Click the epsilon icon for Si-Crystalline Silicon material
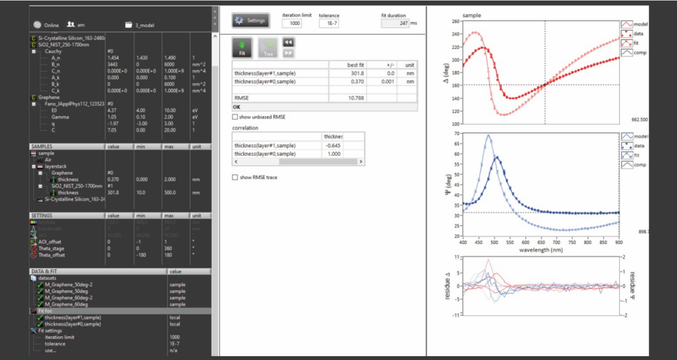677x360 pixels. (x=34, y=38)
